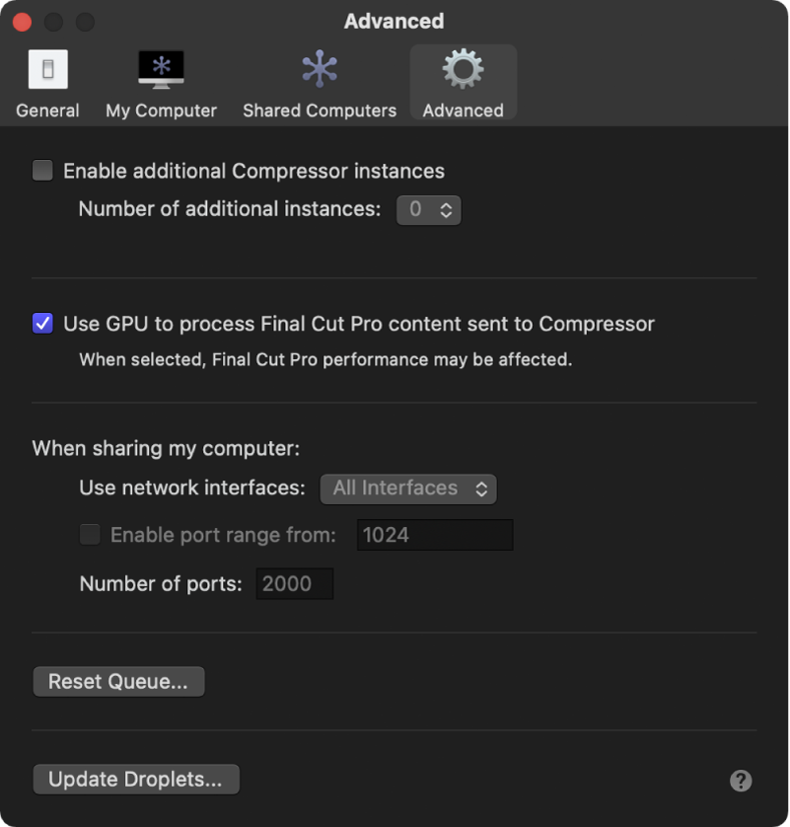Click Update Droplets
790x827 pixels.
point(135,779)
